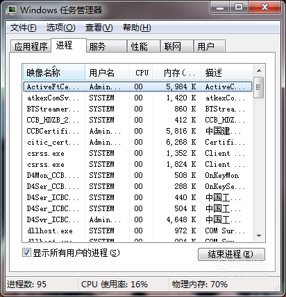The width and height of the screenshot is (286, 297).
Task: Click CPU 使用率: 16% status entry
Action: (x=115, y=285)
